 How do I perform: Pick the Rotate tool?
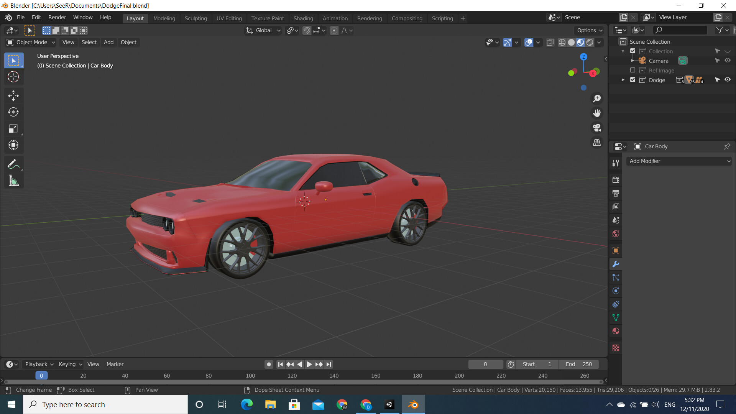14,112
